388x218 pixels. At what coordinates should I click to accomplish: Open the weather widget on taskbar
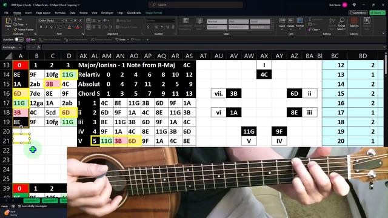pos(10,213)
